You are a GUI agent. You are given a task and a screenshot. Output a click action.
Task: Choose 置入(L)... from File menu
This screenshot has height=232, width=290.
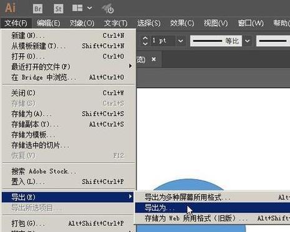tap(67, 181)
